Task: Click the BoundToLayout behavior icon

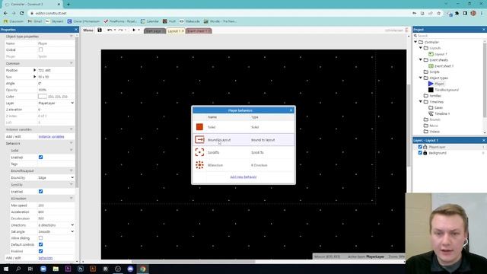Action: 199,139
